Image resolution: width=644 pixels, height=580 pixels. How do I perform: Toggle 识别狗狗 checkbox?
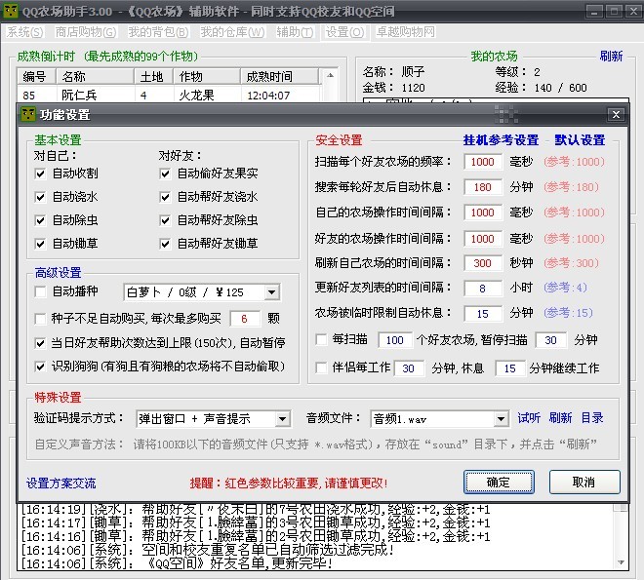pyautogui.click(x=40, y=367)
